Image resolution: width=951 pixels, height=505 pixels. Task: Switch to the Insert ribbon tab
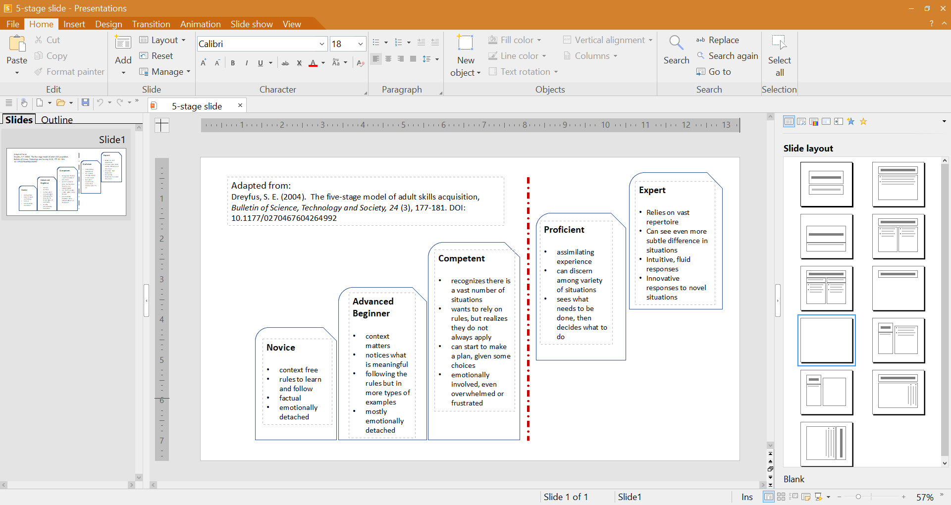pos(74,24)
